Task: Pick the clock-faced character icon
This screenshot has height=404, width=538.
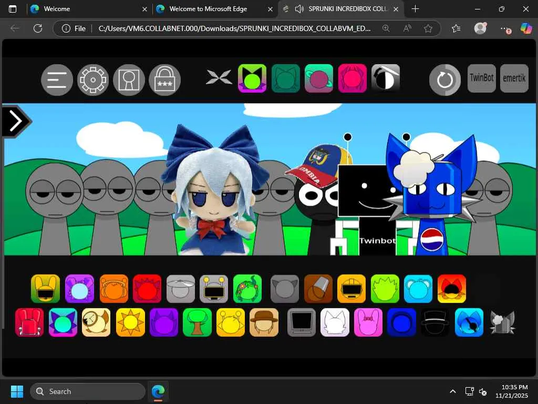Action: pyautogui.click(x=97, y=322)
